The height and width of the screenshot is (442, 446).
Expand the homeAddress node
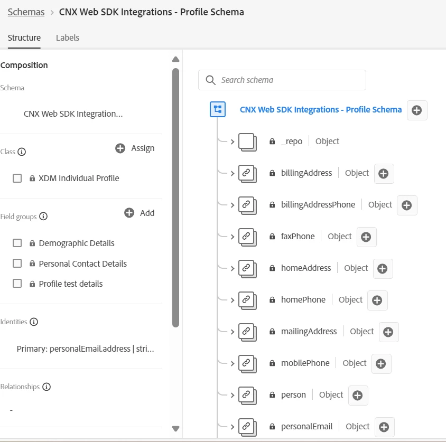click(x=233, y=269)
